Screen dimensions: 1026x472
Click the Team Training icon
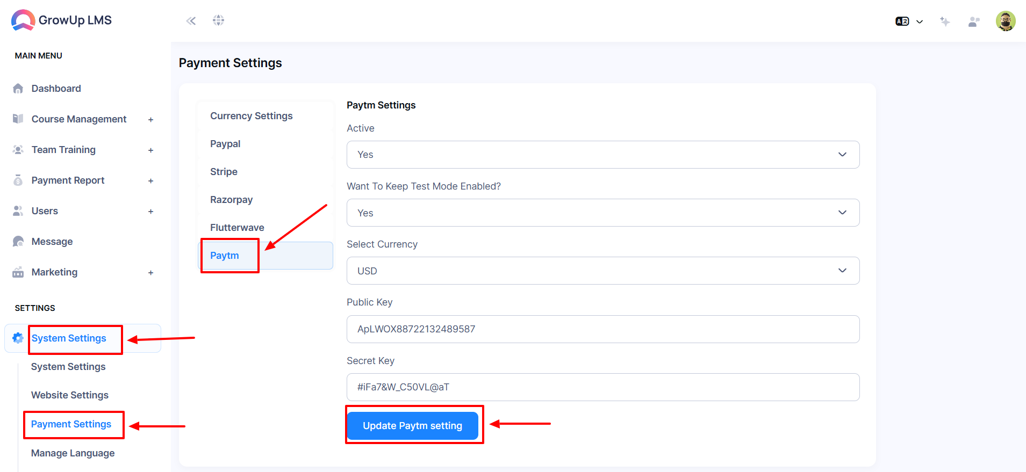point(18,150)
